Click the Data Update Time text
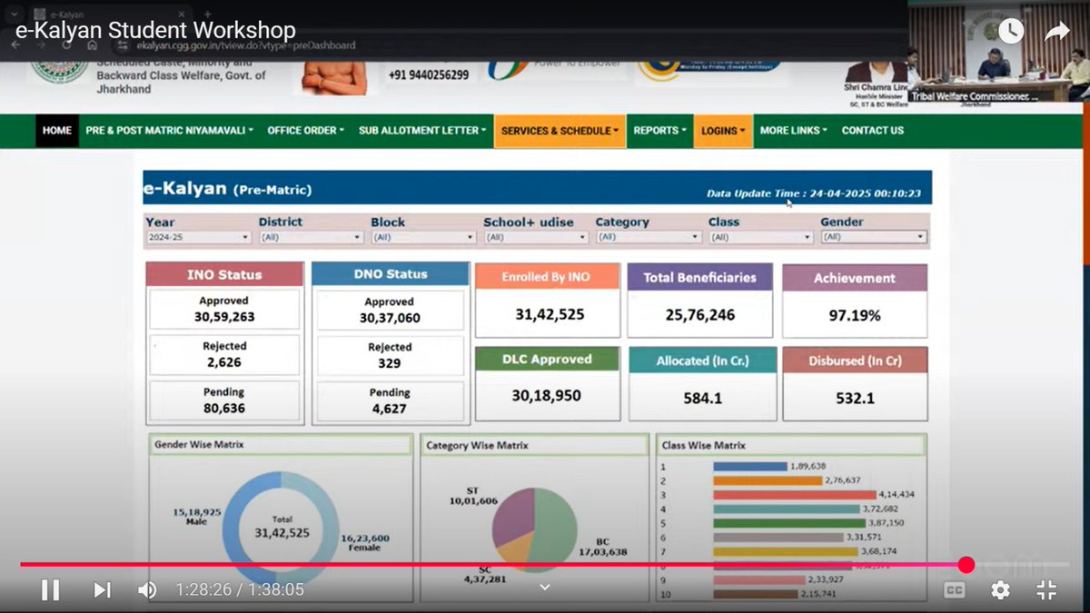The image size is (1090, 613). tap(814, 193)
